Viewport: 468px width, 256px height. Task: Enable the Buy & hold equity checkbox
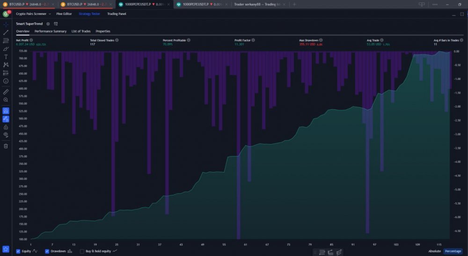tap(82, 251)
